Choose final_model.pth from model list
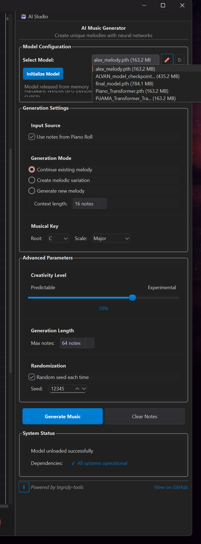Screen dimensions: 201x544 pyautogui.click(x=146, y=84)
